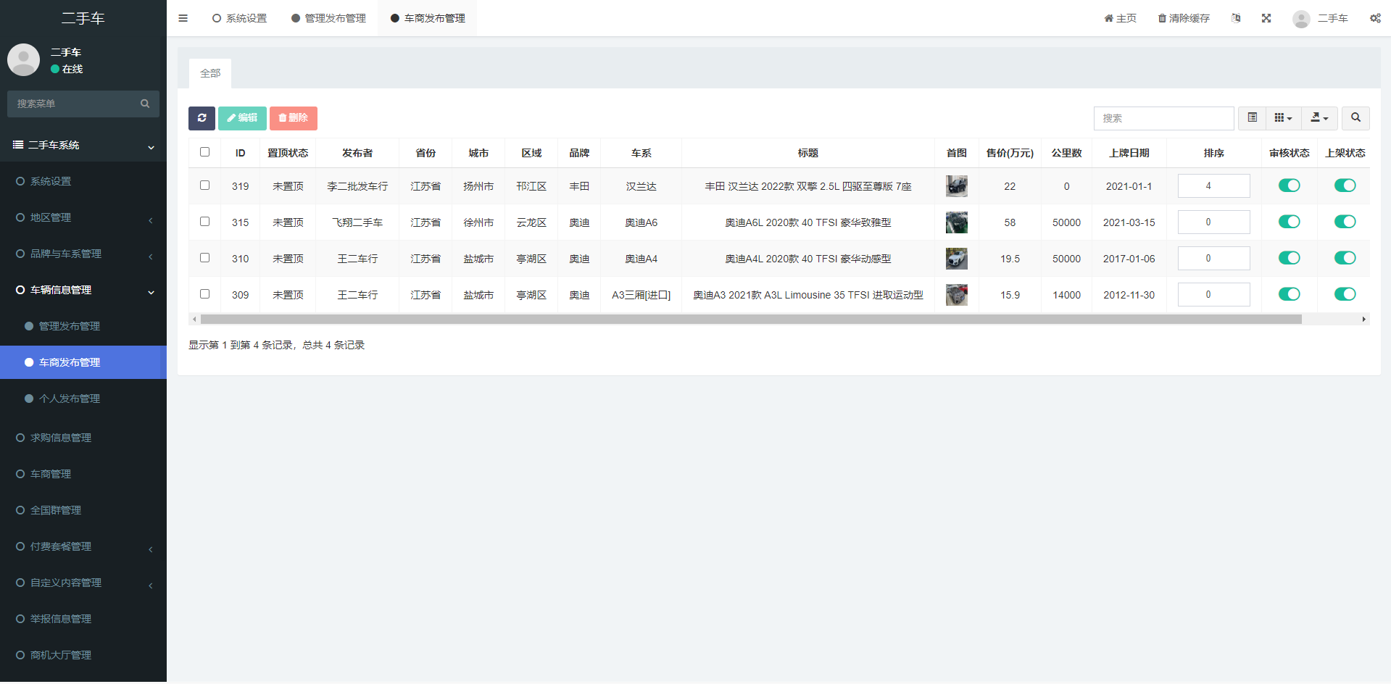This screenshot has height=684, width=1391.
Task: Toggle 审核状态 switch for row 310
Action: (1289, 258)
